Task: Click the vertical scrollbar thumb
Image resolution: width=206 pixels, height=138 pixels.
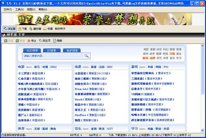Action: [x=202, y=71]
